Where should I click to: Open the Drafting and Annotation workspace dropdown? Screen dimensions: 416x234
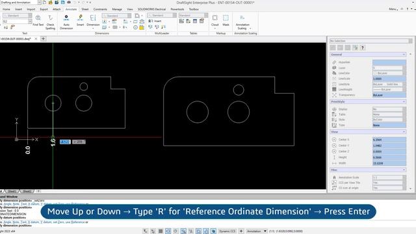39,3
